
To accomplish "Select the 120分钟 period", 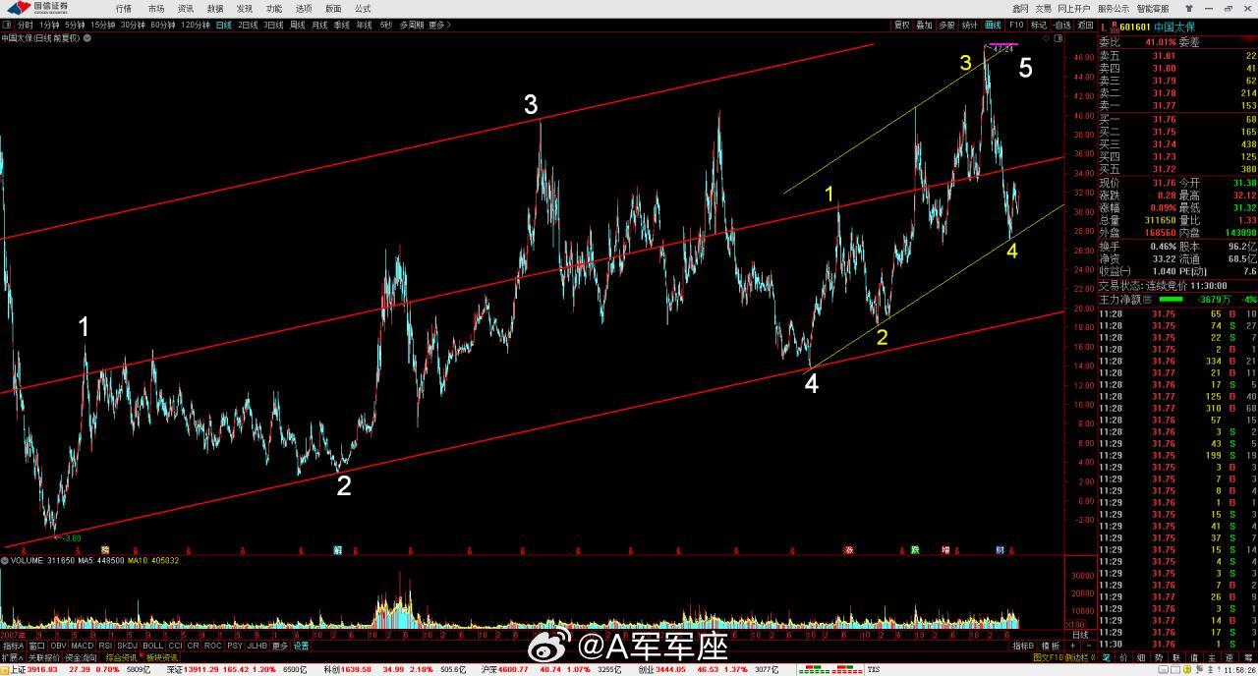I will click(x=196, y=25).
